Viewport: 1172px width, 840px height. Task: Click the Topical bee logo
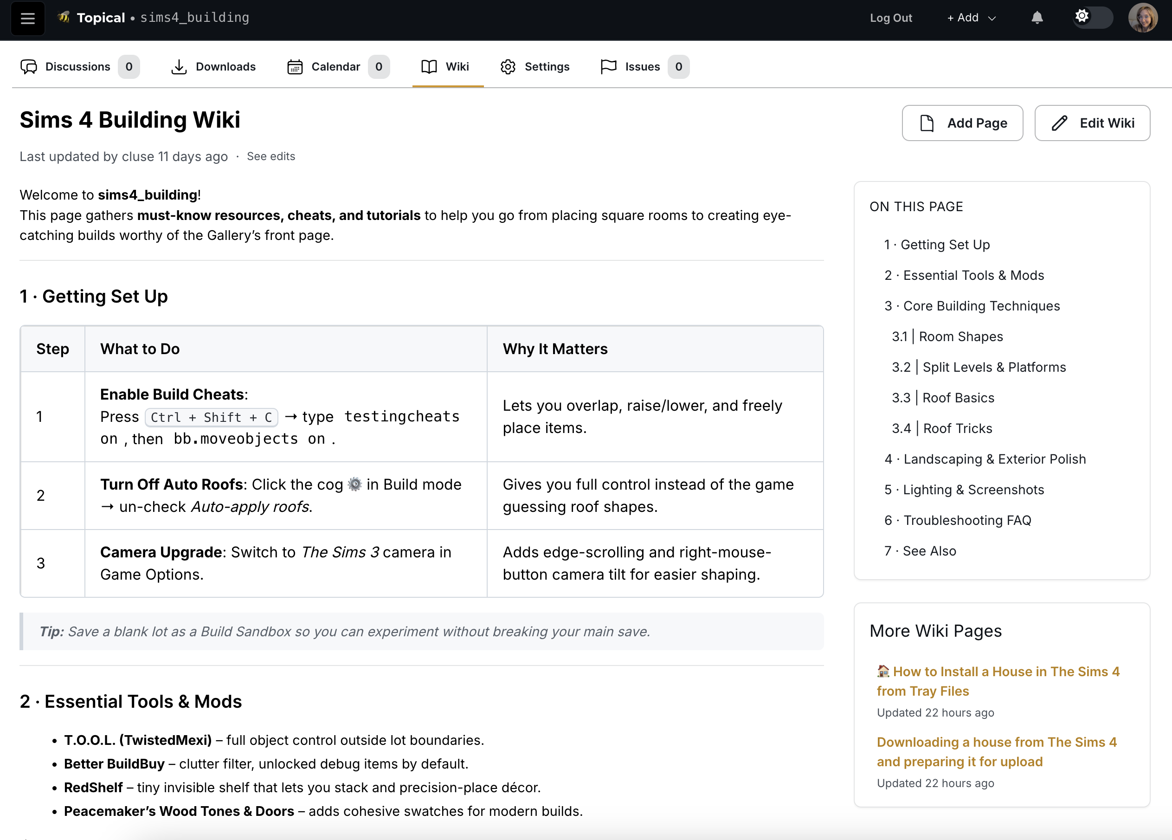64,17
